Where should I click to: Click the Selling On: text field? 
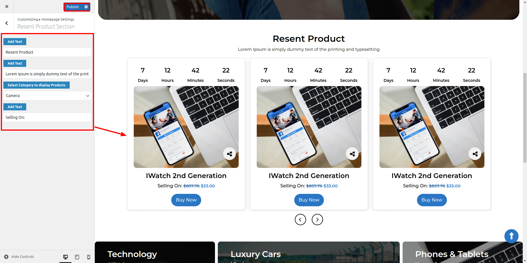click(x=47, y=117)
